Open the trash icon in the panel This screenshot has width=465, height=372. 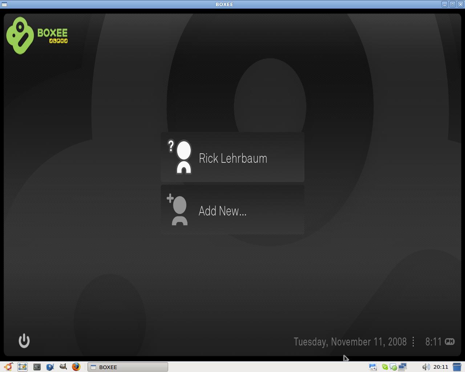457,367
